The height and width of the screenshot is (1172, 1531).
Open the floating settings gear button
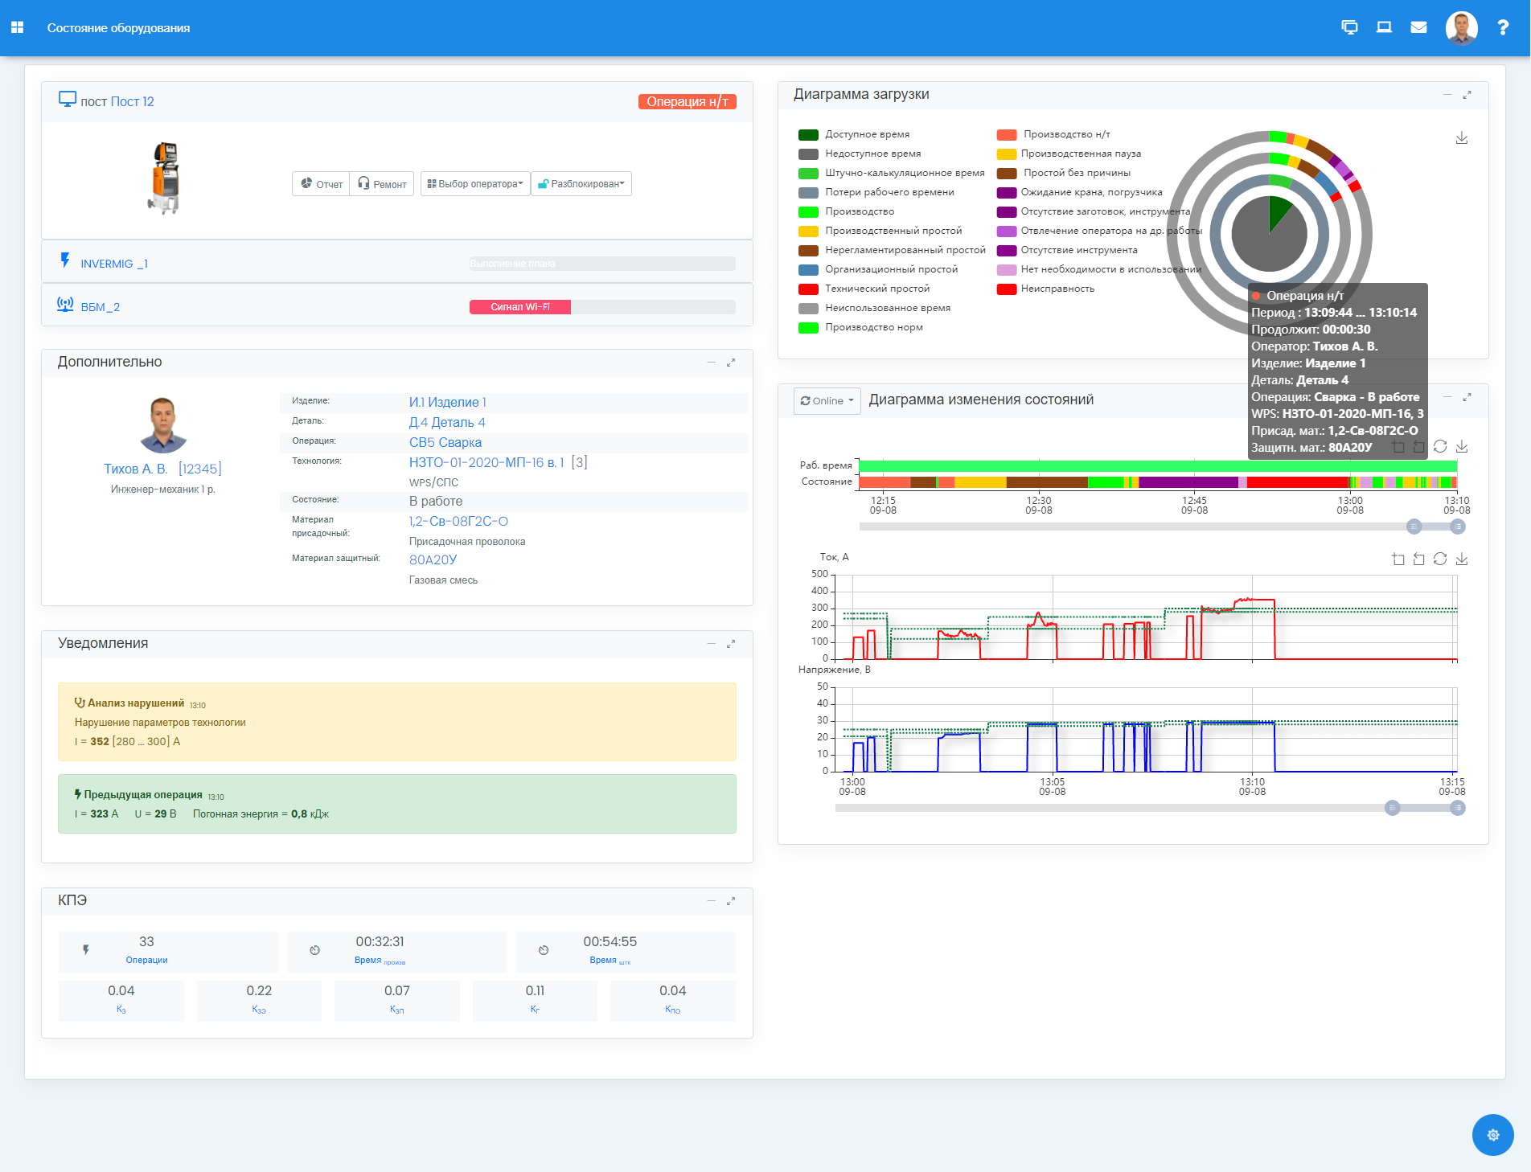click(1492, 1134)
